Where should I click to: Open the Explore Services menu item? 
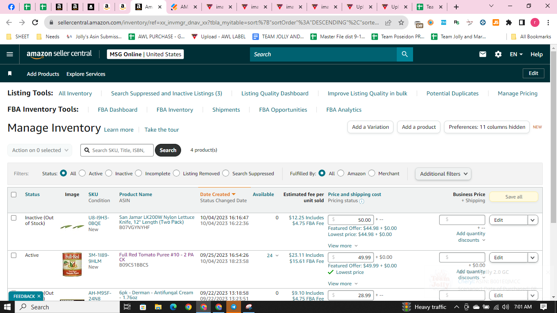tap(86, 74)
